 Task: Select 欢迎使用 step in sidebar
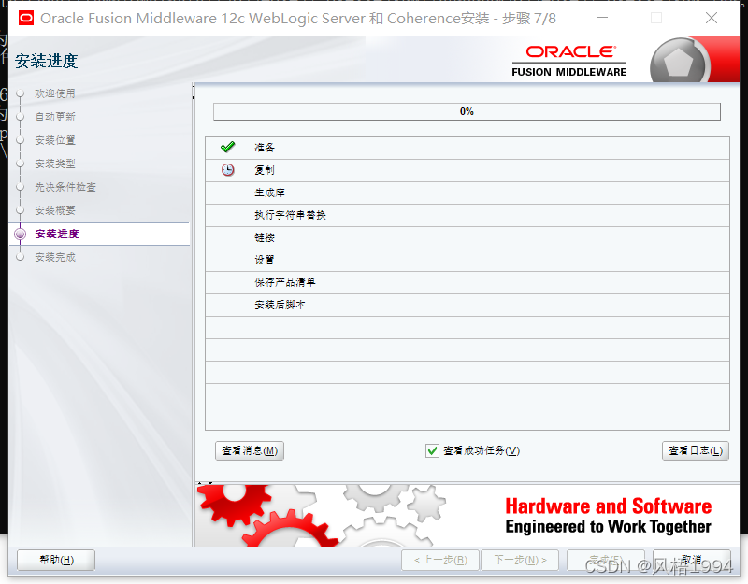pos(55,93)
